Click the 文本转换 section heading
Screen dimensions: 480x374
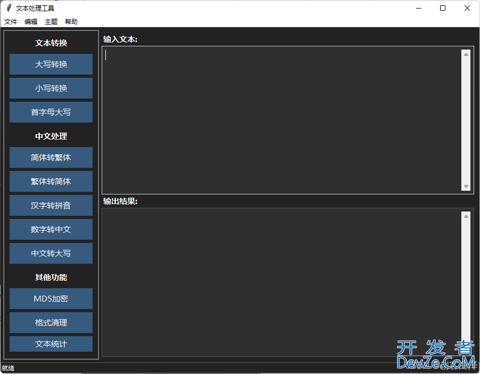click(51, 43)
